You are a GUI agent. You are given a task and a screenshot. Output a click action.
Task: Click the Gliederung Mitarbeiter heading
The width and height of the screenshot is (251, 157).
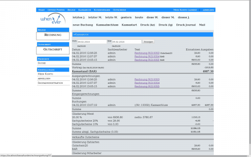pos(87,153)
